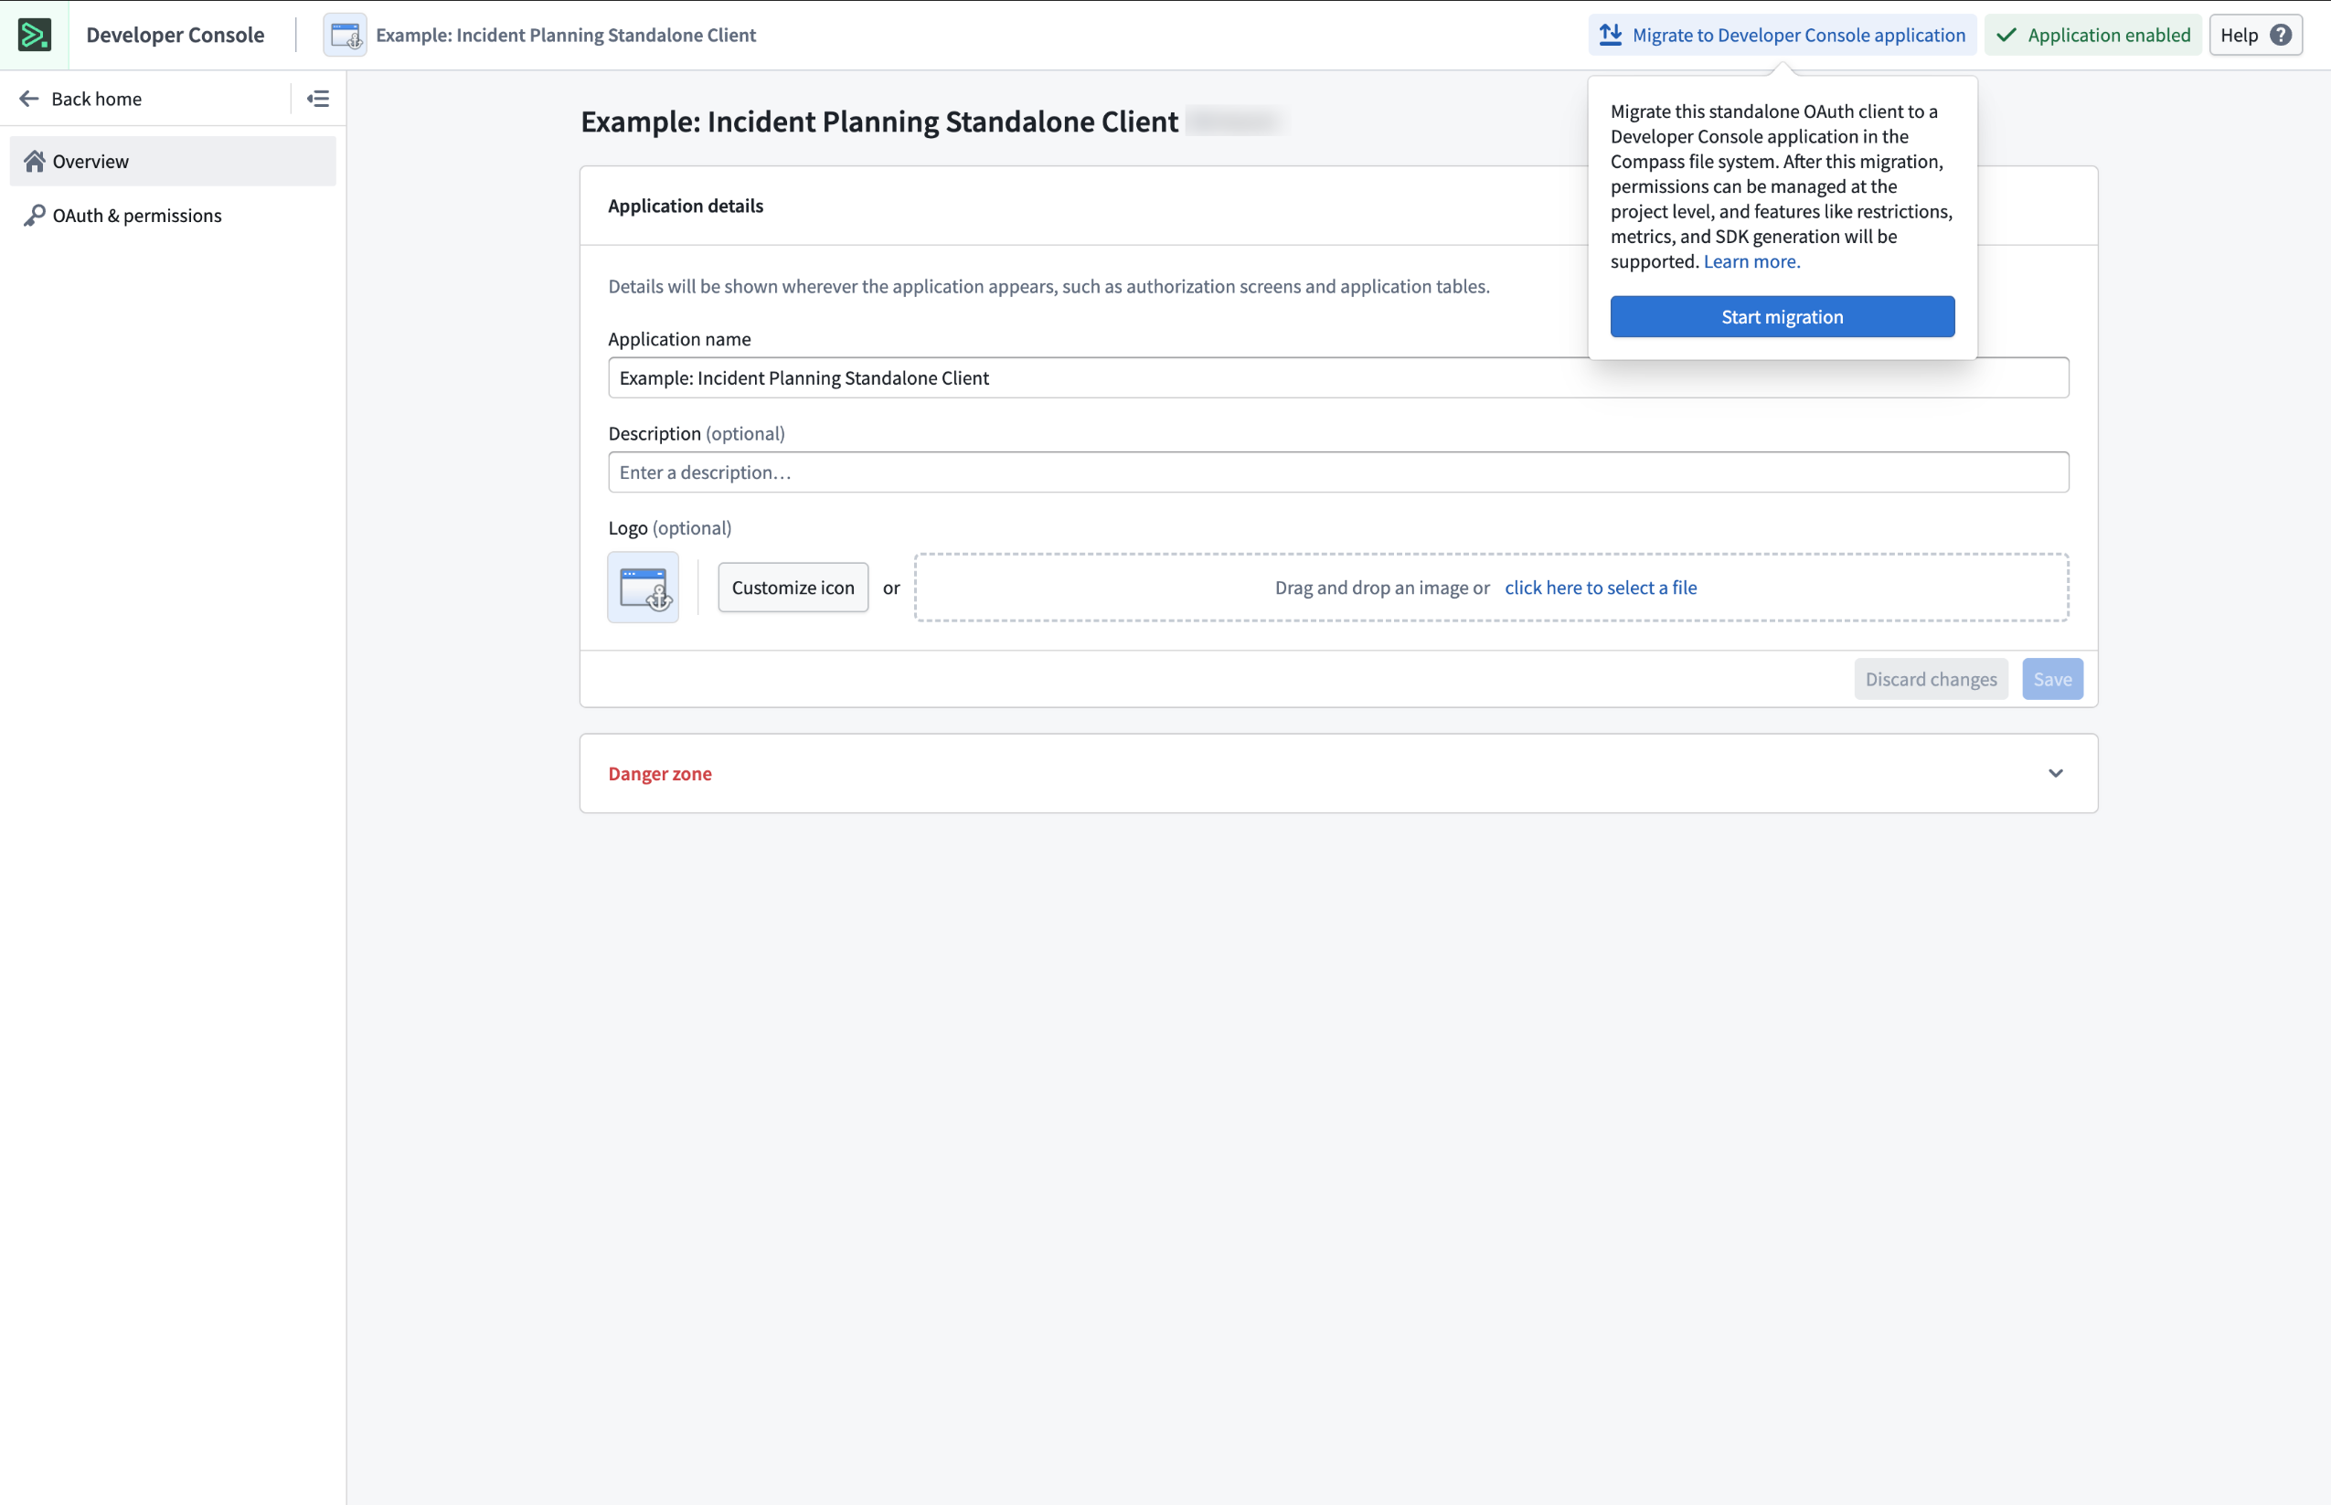Click the page heading Example: Incident Planning Standalone Client
The height and width of the screenshot is (1505, 2331).
click(878, 122)
